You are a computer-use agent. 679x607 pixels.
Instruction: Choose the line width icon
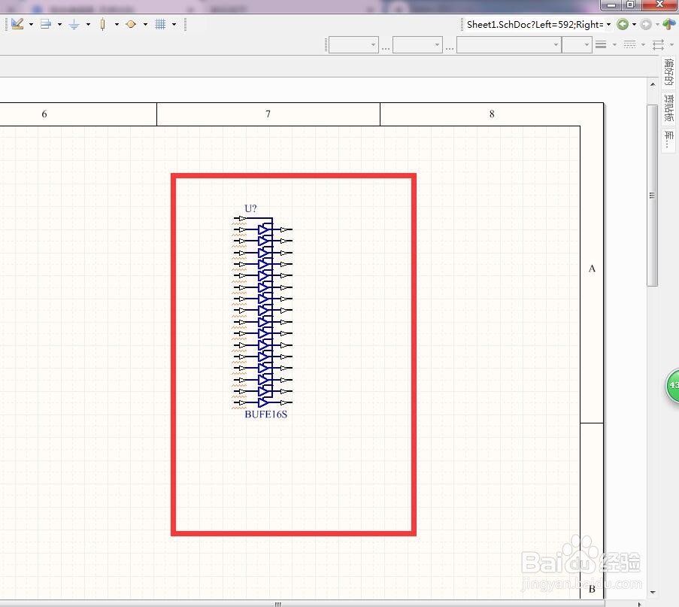pyautogui.click(x=601, y=44)
